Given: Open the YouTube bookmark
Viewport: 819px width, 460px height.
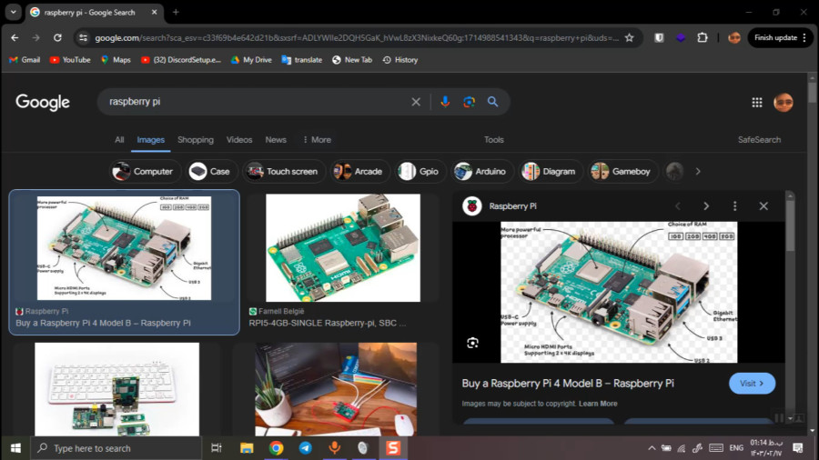Looking at the screenshot, I should 70,60.
